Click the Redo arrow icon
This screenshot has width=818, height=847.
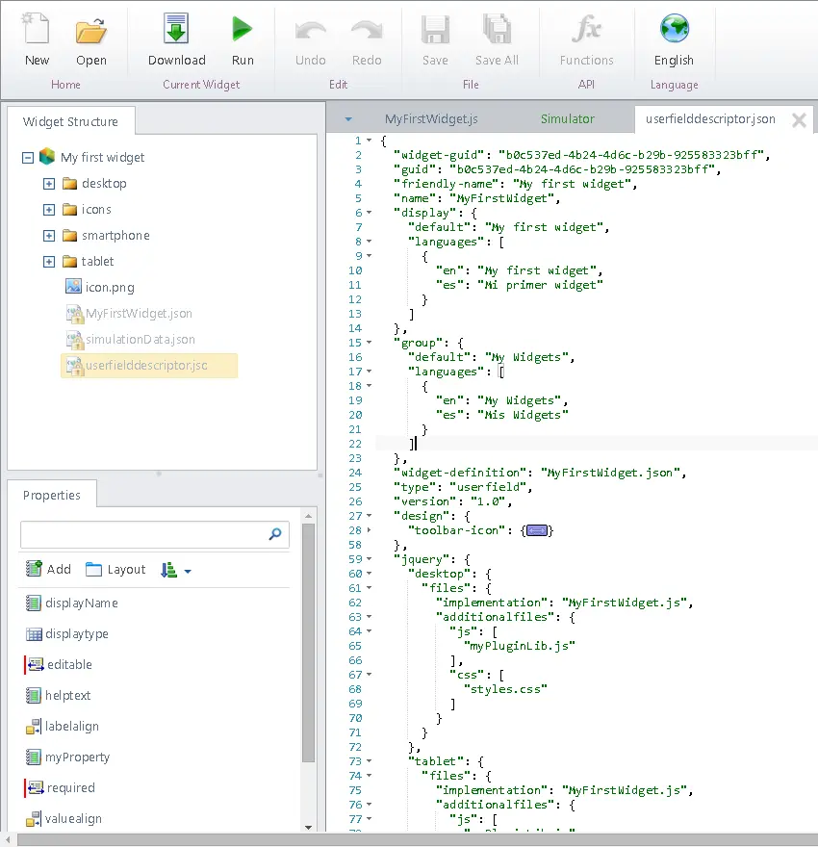[367, 32]
